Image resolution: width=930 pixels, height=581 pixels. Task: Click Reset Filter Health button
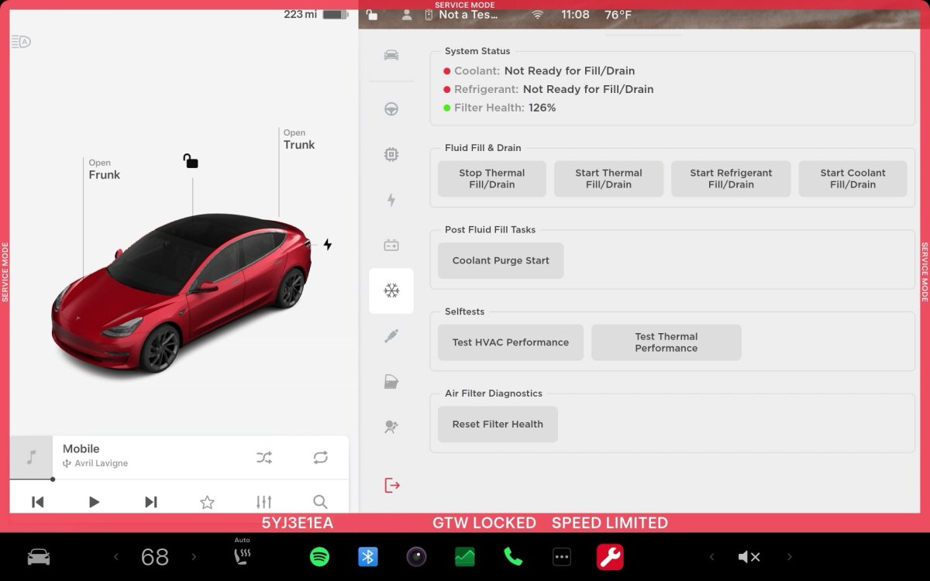point(498,425)
